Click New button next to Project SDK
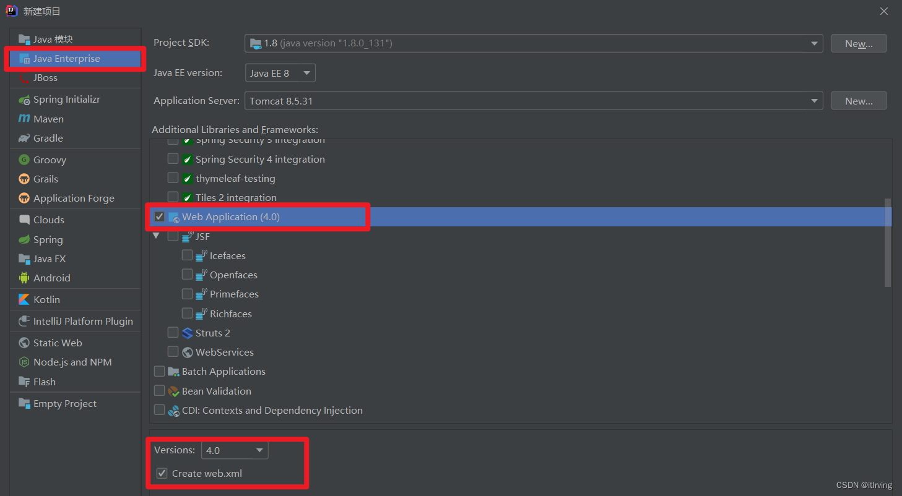This screenshot has width=902, height=496. [859, 43]
